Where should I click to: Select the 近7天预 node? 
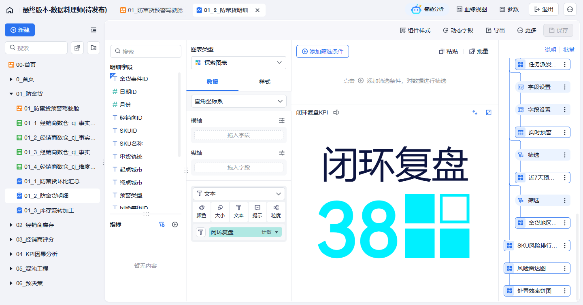pos(543,178)
